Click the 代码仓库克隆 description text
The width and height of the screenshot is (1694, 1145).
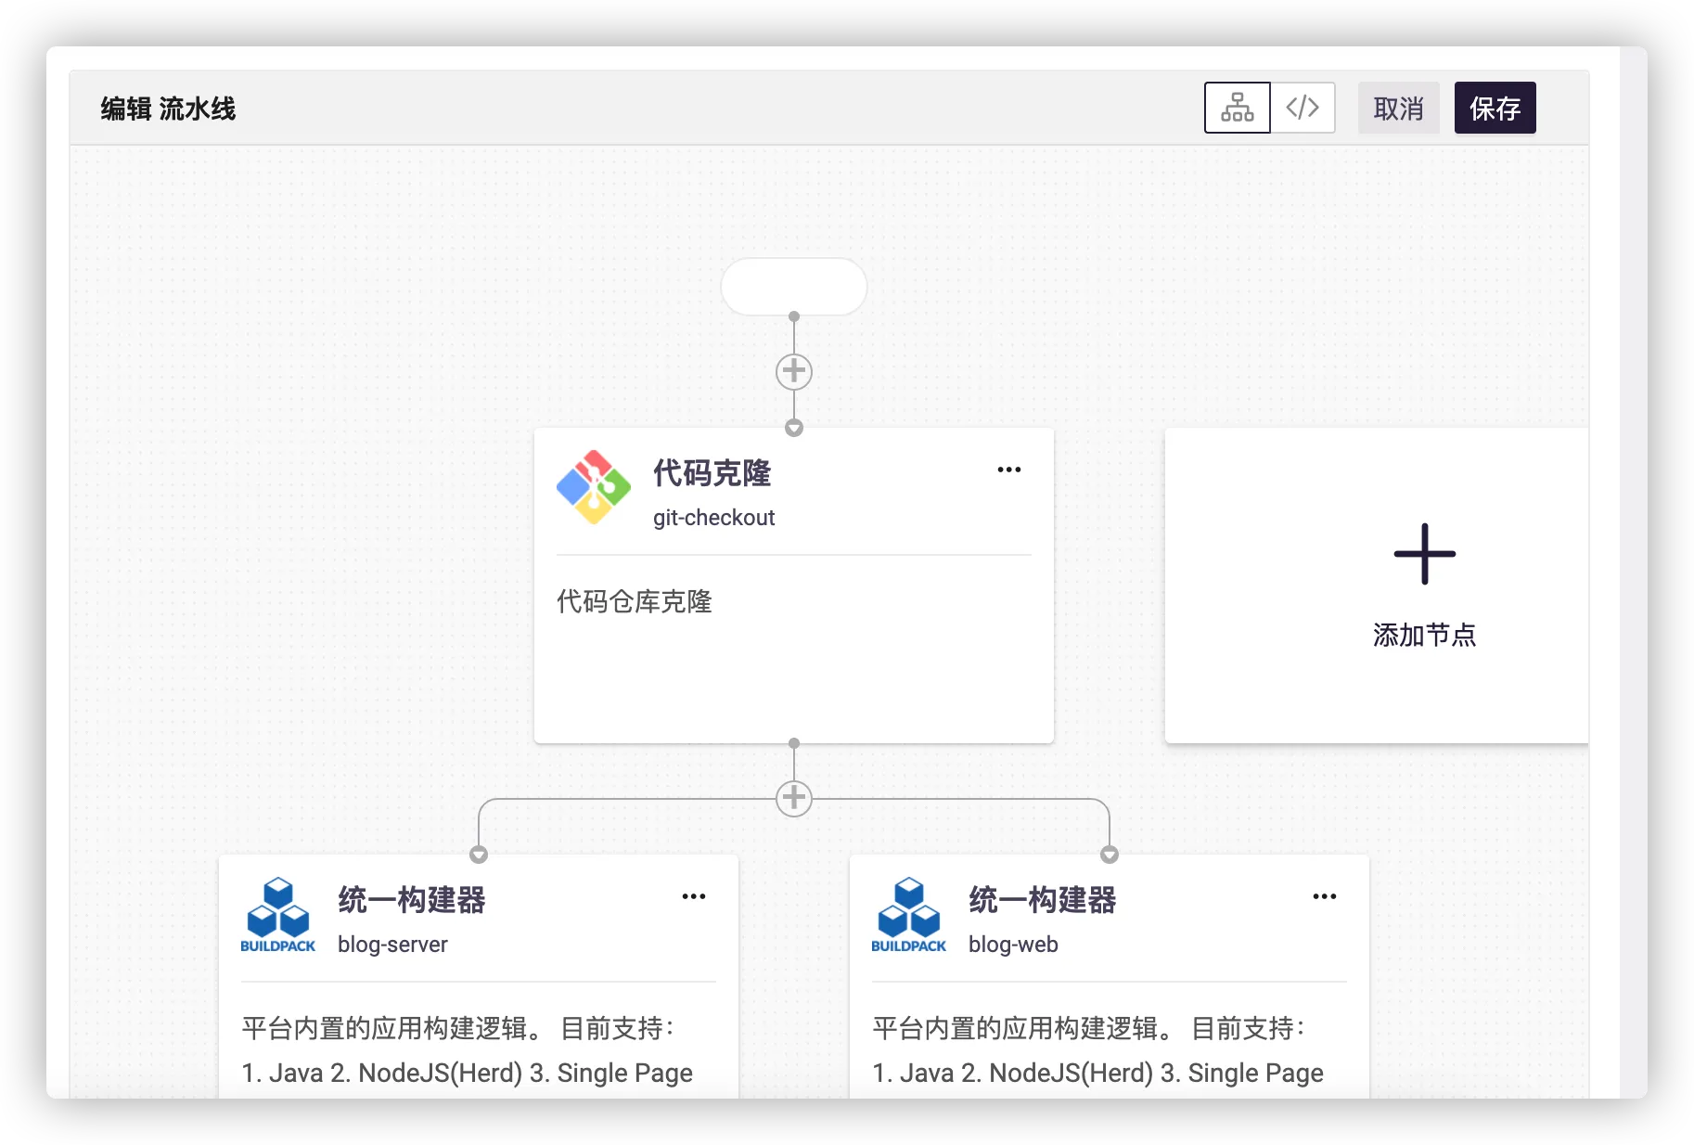click(x=634, y=601)
